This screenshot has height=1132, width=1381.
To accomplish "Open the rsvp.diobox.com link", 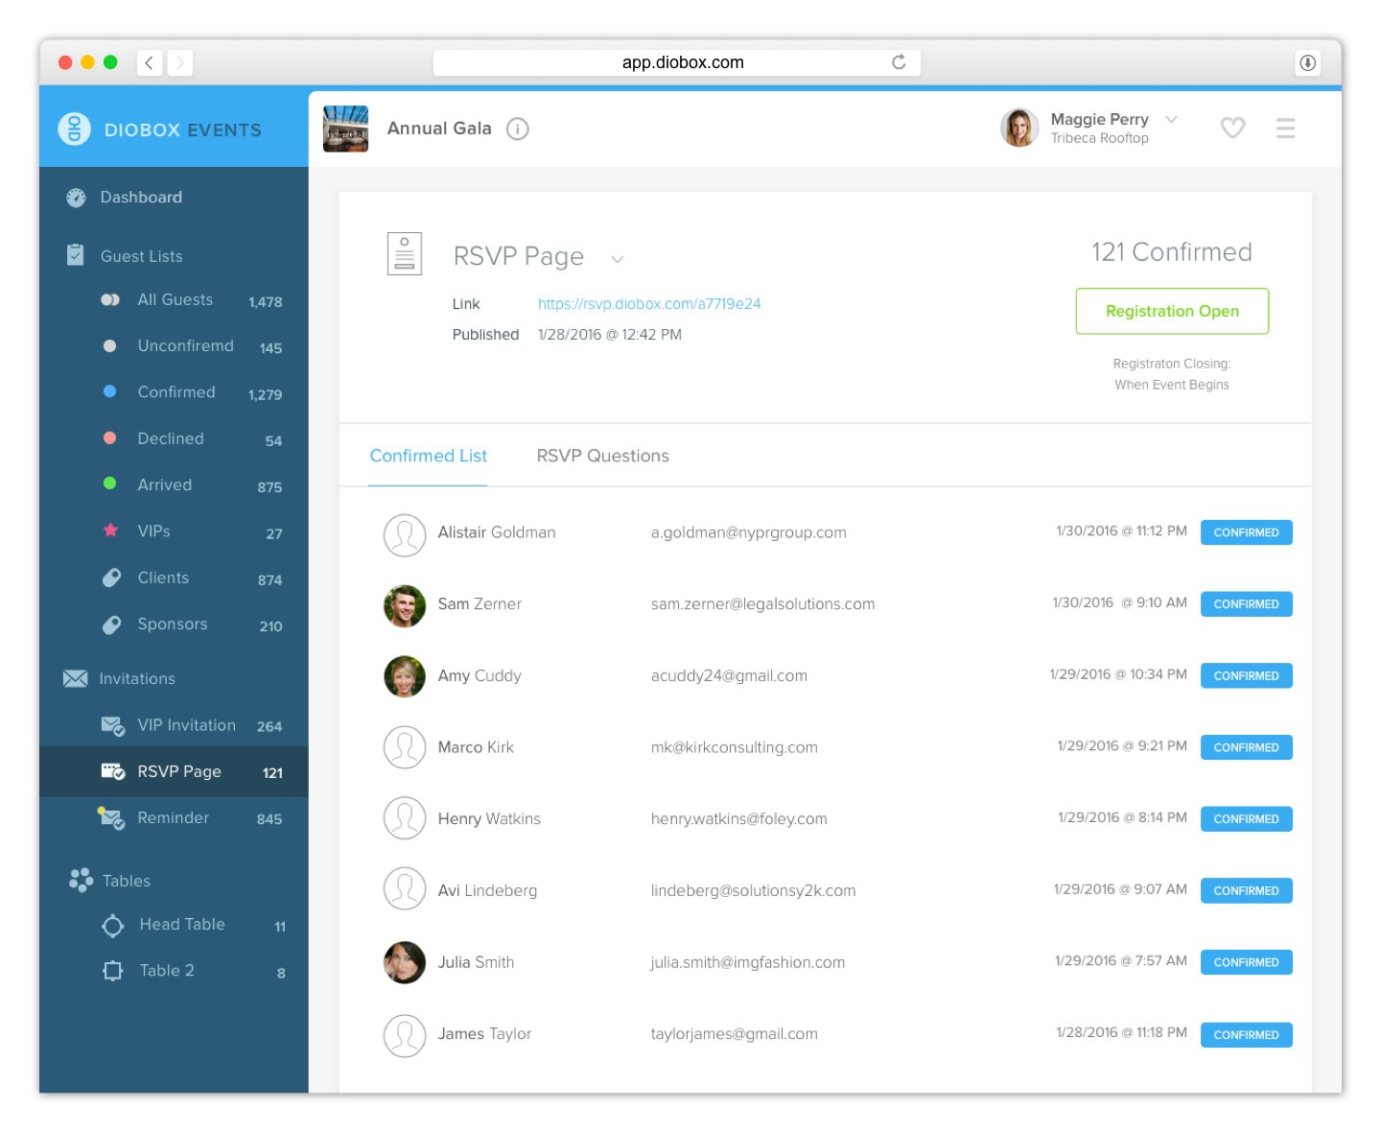I will (x=649, y=304).
